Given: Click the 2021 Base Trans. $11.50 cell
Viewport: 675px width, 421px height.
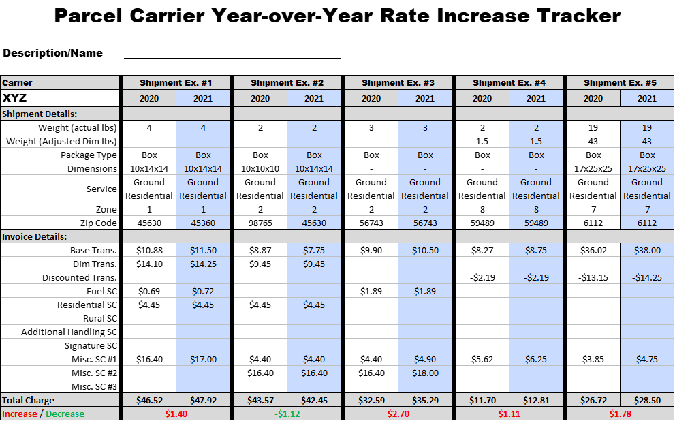Looking at the screenshot, I should click(x=203, y=250).
